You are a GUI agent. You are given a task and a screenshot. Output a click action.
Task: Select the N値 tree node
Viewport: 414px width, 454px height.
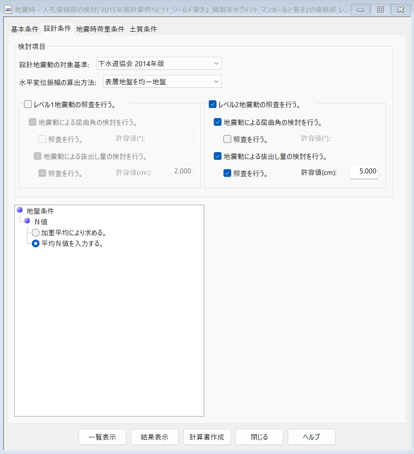click(41, 222)
